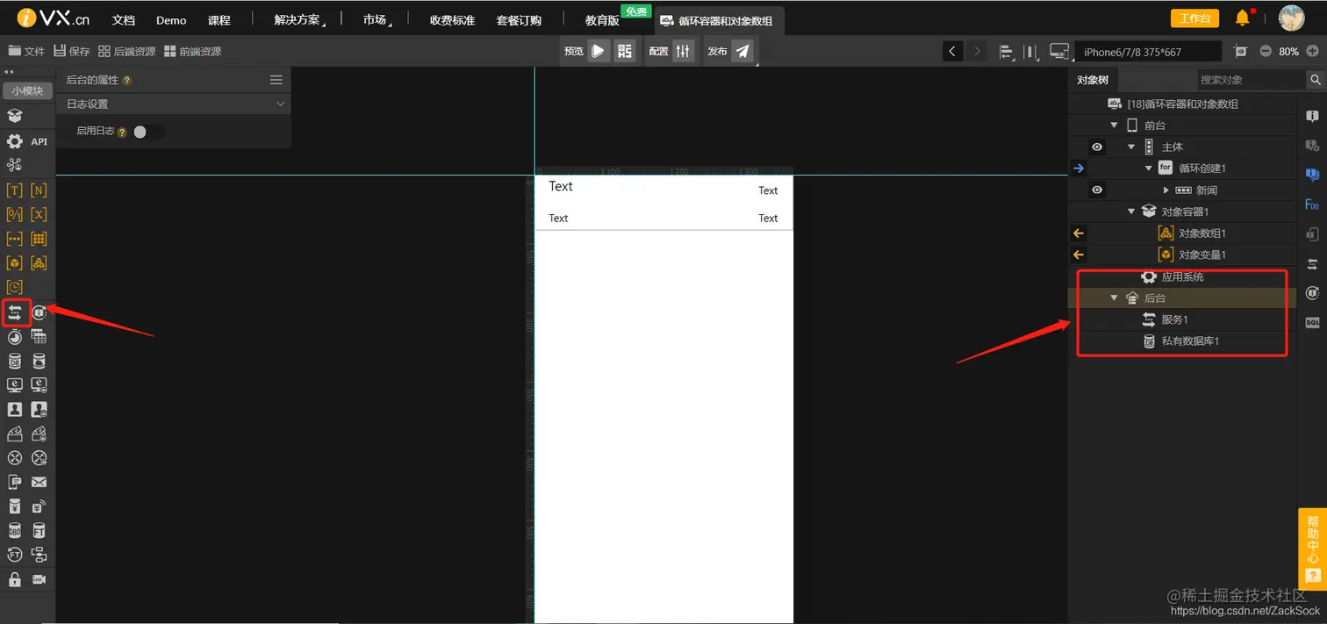Click the zoom out minus icon
Screen dimensions: 1327x624
(x=1266, y=51)
